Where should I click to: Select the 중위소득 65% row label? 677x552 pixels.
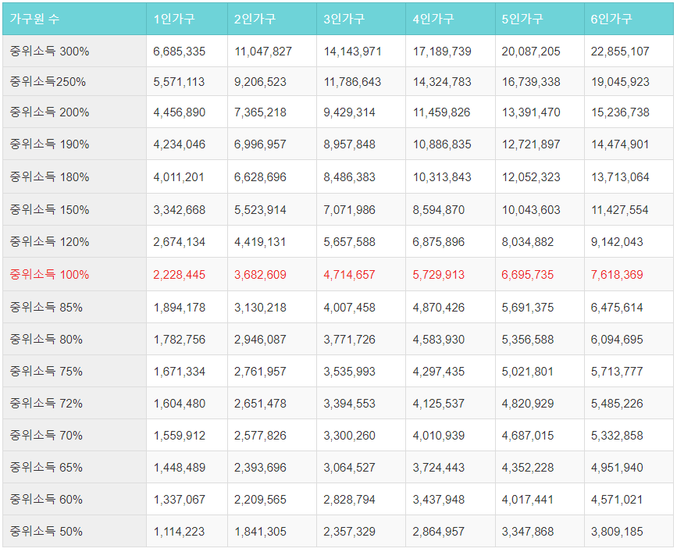point(46,467)
